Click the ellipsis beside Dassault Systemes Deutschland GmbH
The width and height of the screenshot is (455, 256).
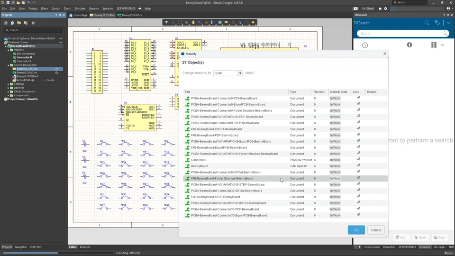(61, 38)
